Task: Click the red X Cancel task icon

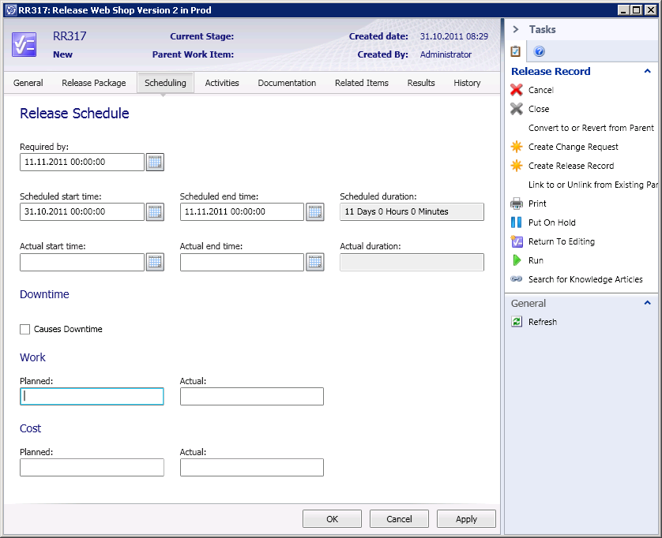Action: point(517,90)
